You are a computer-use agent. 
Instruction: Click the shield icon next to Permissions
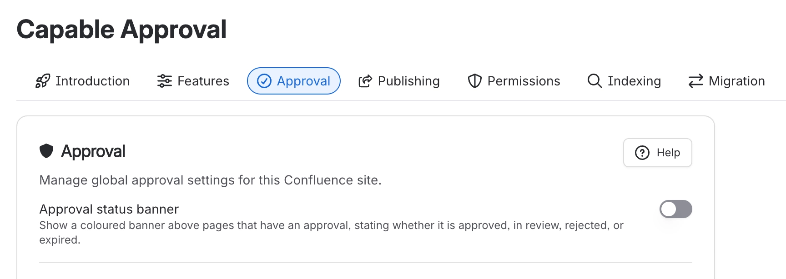pyautogui.click(x=475, y=81)
